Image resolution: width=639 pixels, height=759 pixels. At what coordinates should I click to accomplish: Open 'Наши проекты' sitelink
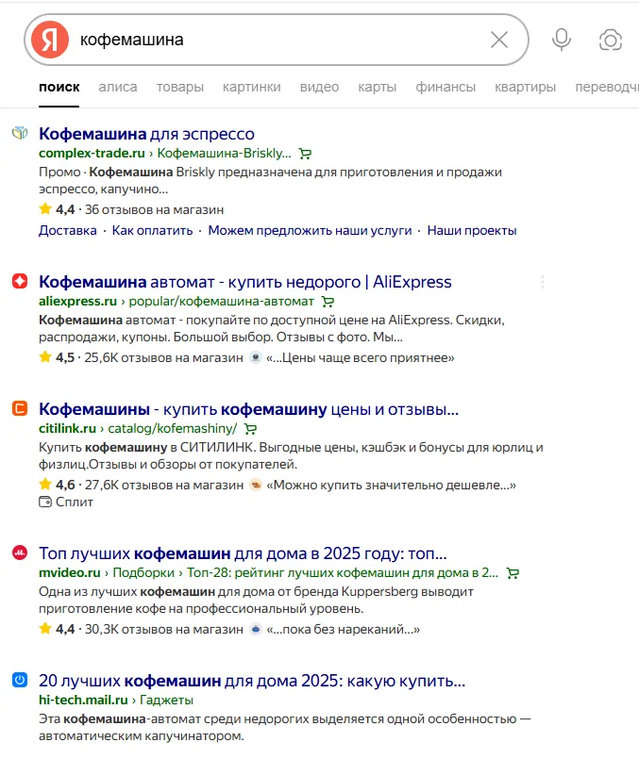pos(472,230)
